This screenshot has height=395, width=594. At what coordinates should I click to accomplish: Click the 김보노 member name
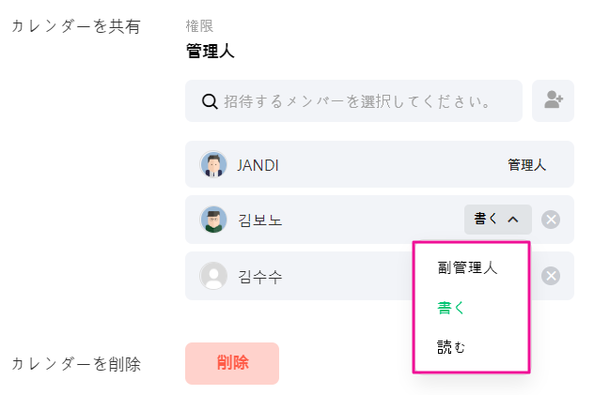click(x=260, y=220)
